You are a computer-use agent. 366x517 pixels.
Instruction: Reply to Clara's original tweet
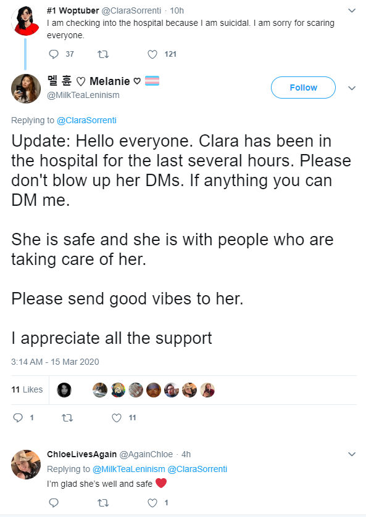coord(54,54)
